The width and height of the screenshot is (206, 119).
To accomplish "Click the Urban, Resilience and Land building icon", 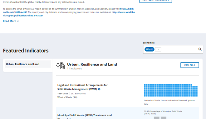I will point(61,66).
